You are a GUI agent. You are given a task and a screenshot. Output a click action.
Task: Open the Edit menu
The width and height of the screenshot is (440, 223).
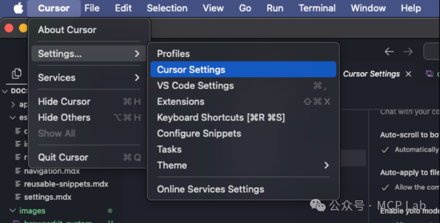pos(123,8)
